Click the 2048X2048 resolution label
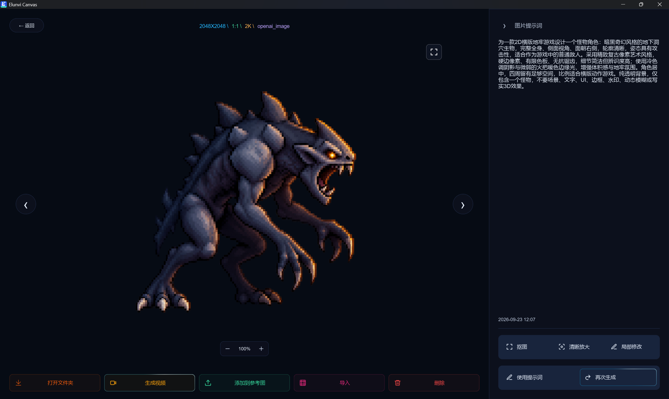The height and width of the screenshot is (399, 669). (x=212, y=26)
